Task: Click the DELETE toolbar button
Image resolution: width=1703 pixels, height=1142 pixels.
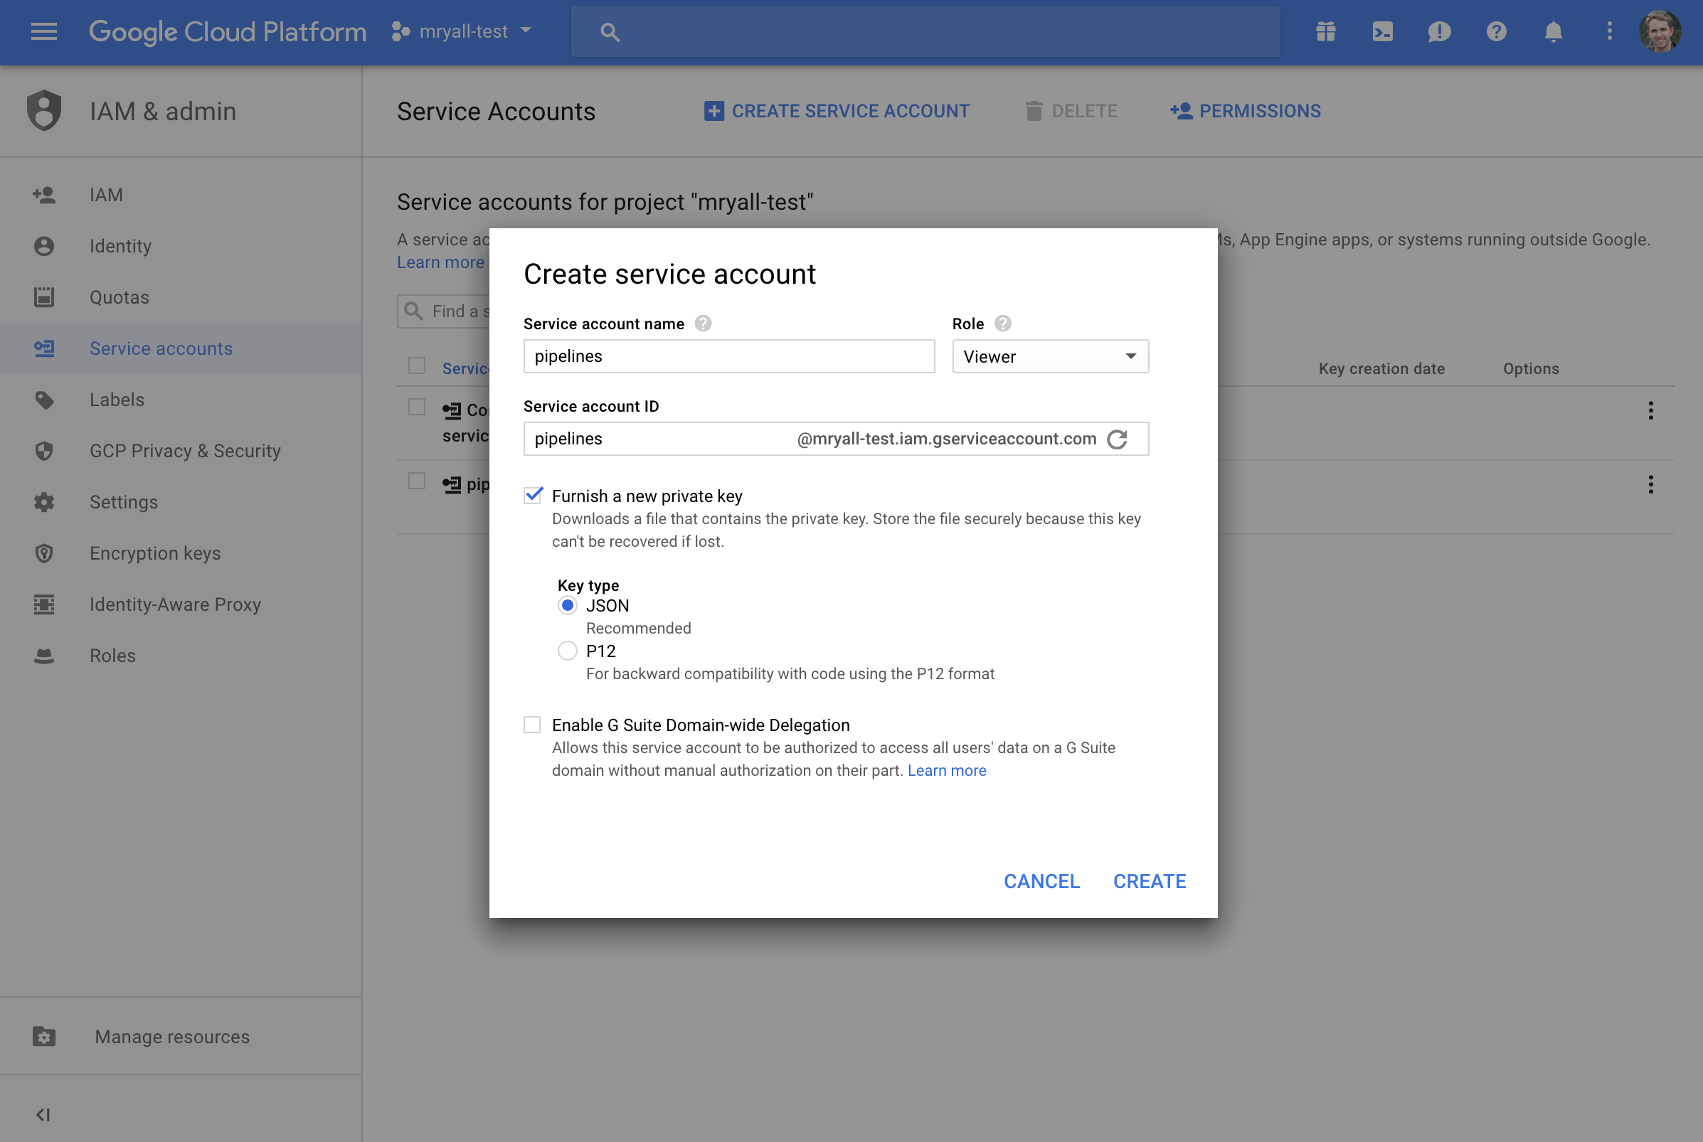Action: (1071, 111)
